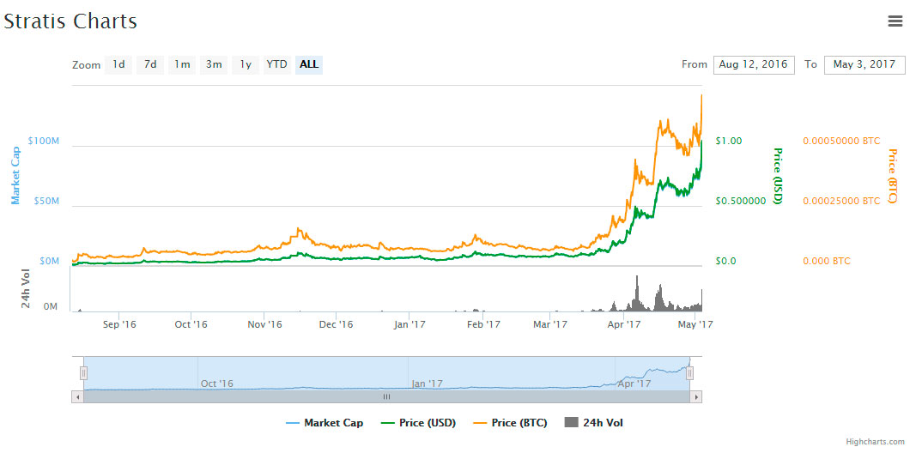Viewport: 916px width, 453px height.
Task: Click the Mar '17 x-axis label
Action: tap(551, 324)
